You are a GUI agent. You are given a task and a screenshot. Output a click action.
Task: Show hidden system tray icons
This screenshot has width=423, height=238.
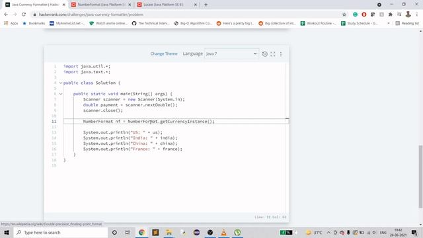pos(328,233)
